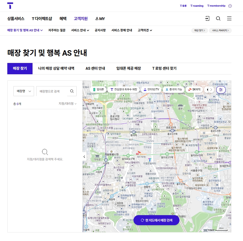This screenshot has height=241, width=243.
Task: Open the map filter settings icon
Action: [x=221, y=90]
